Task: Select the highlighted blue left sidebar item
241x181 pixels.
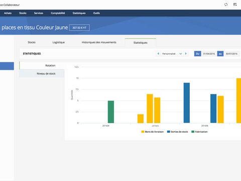Action: point(7,66)
